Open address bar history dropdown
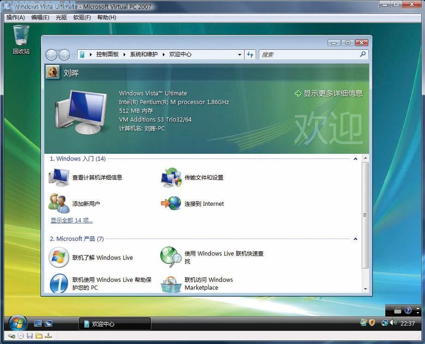This screenshot has height=344, width=425. click(x=239, y=55)
